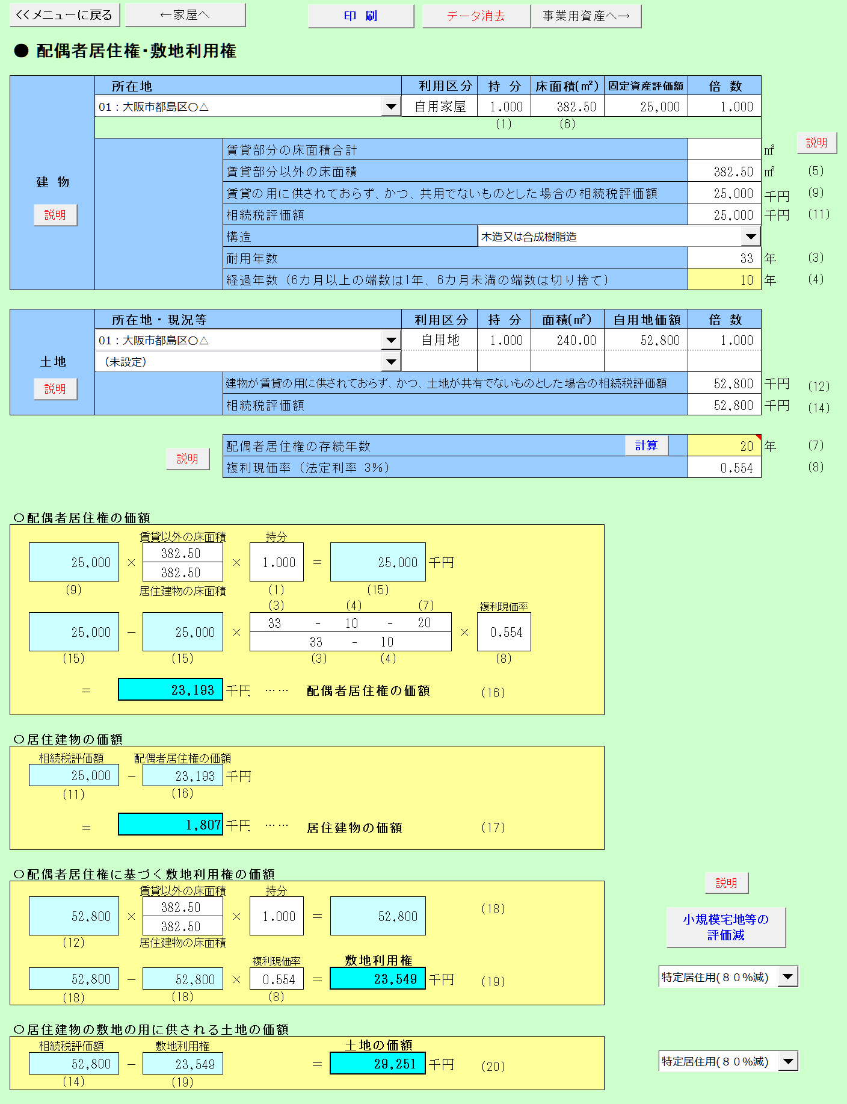This screenshot has width=847, height=1104.
Task: Navigate to 事業用資産へ
Action: coord(586,16)
